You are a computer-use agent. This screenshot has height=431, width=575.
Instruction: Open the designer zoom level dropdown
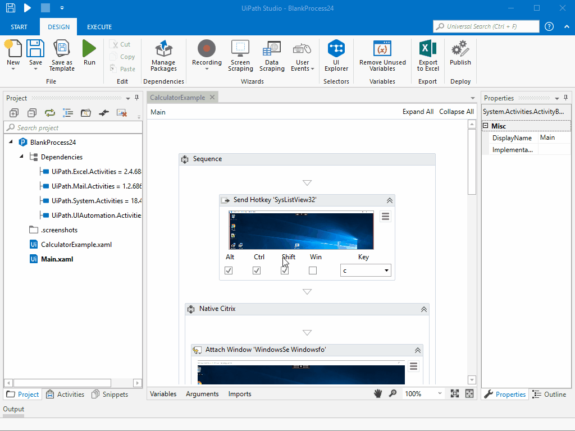tap(440, 393)
